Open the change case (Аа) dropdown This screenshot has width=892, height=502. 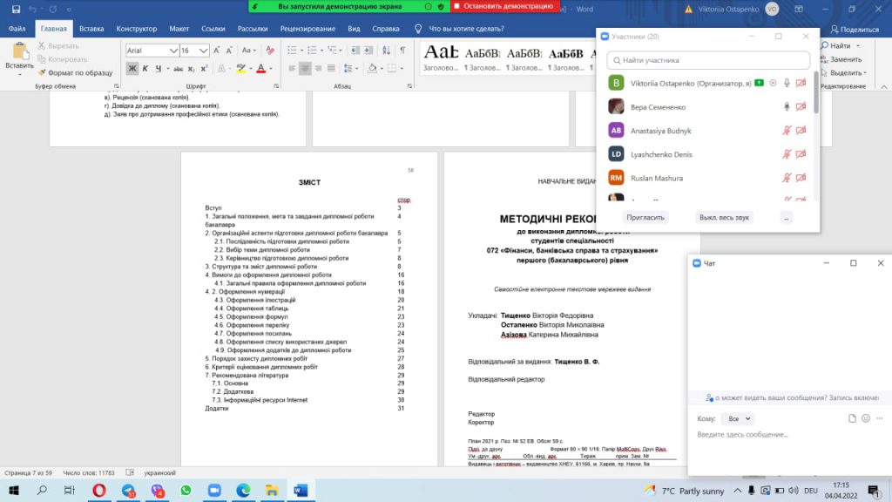click(x=248, y=50)
